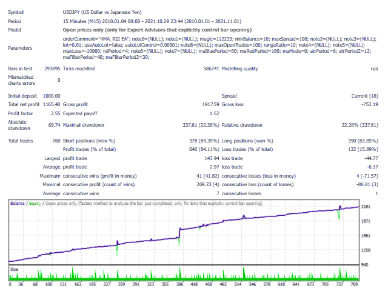Click the consecutive losses value 4 (-71.57)
Viewport: 388px width, 291px height.
click(367, 176)
